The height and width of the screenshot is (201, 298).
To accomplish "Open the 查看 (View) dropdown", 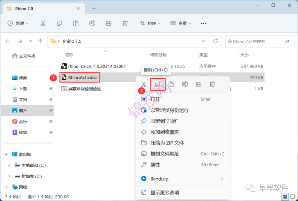I will point(180,24).
